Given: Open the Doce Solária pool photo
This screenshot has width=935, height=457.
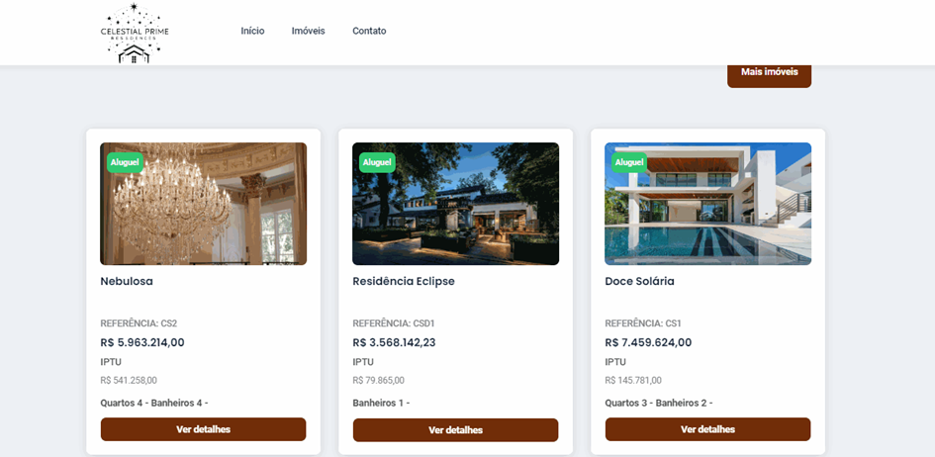Looking at the screenshot, I should click(x=707, y=204).
